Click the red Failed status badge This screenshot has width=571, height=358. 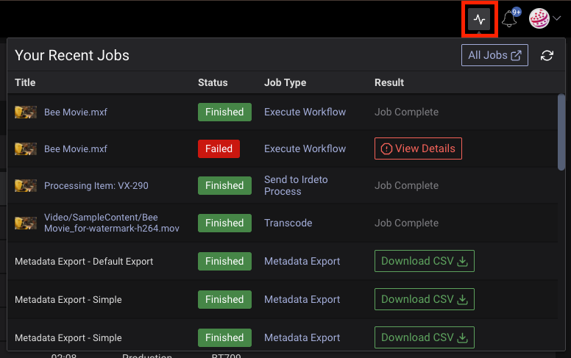(x=219, y=148)
